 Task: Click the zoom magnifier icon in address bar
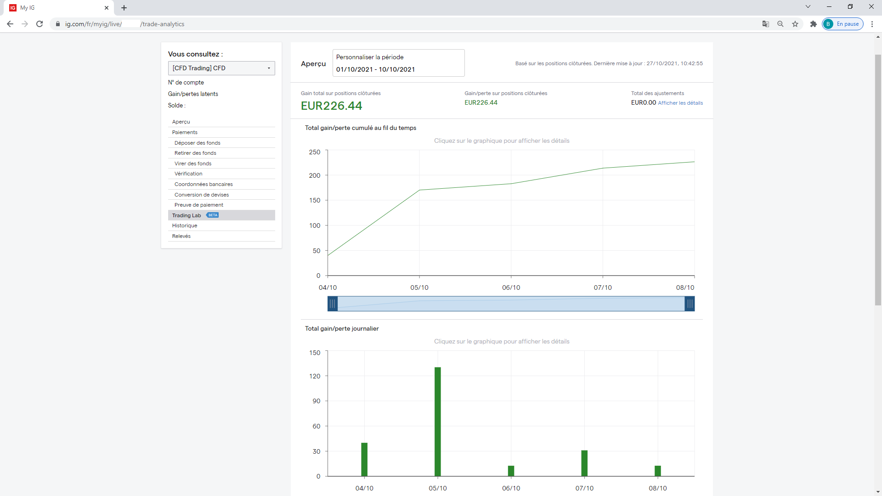780,24
